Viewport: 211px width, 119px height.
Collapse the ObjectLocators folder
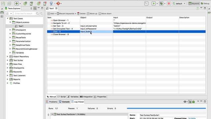coord(10,22)
